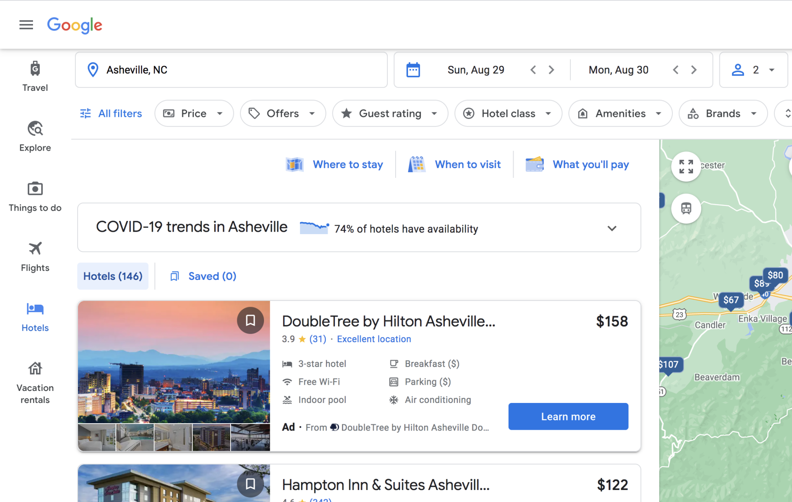This screenshot has height=502, width=792.
Task: Open the guests count dropdown
Action: tap(754, 70)
